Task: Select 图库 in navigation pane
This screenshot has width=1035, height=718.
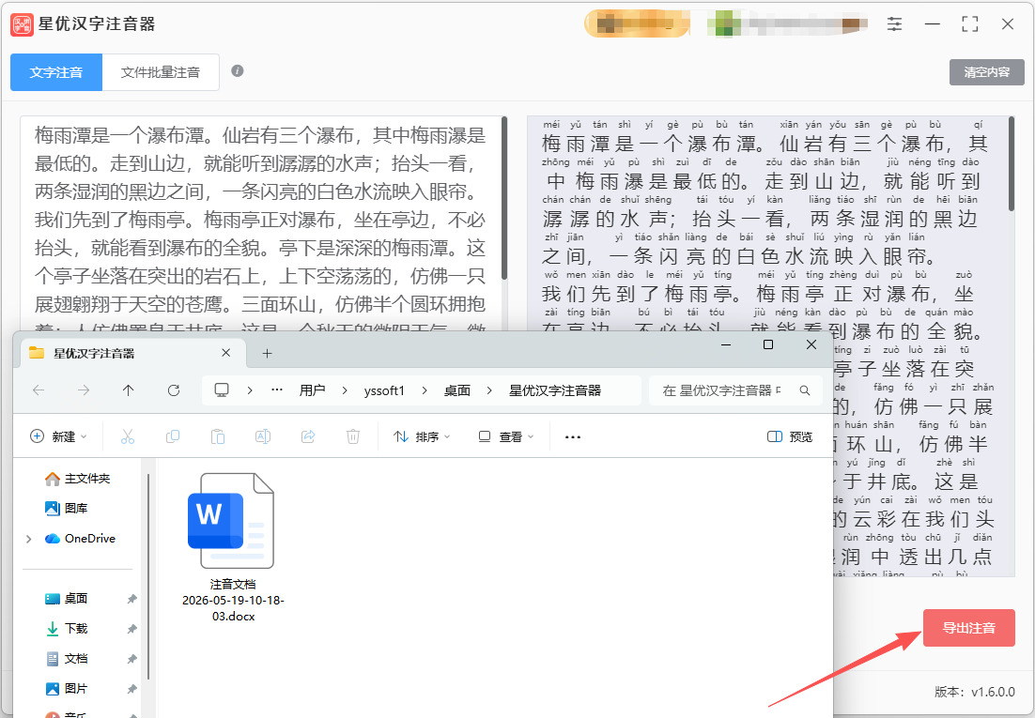Action: point(67,508)
